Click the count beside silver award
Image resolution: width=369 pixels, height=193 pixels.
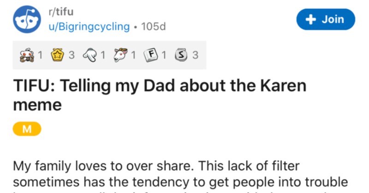tap(195, 55)
